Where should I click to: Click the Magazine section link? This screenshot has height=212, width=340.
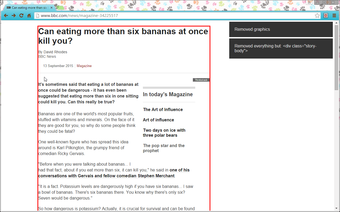(x=84, y=66)
